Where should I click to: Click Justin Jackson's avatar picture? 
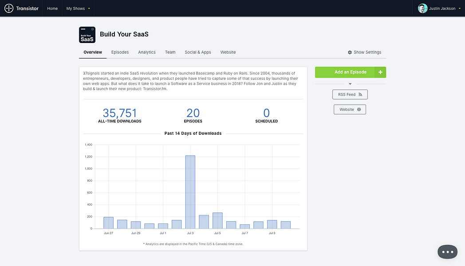point(422,8)
